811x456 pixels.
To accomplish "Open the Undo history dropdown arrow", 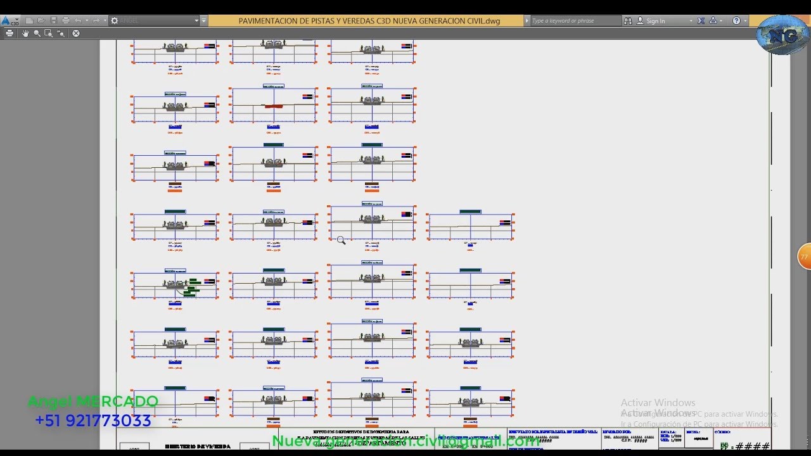I will (x=87, y=20).
